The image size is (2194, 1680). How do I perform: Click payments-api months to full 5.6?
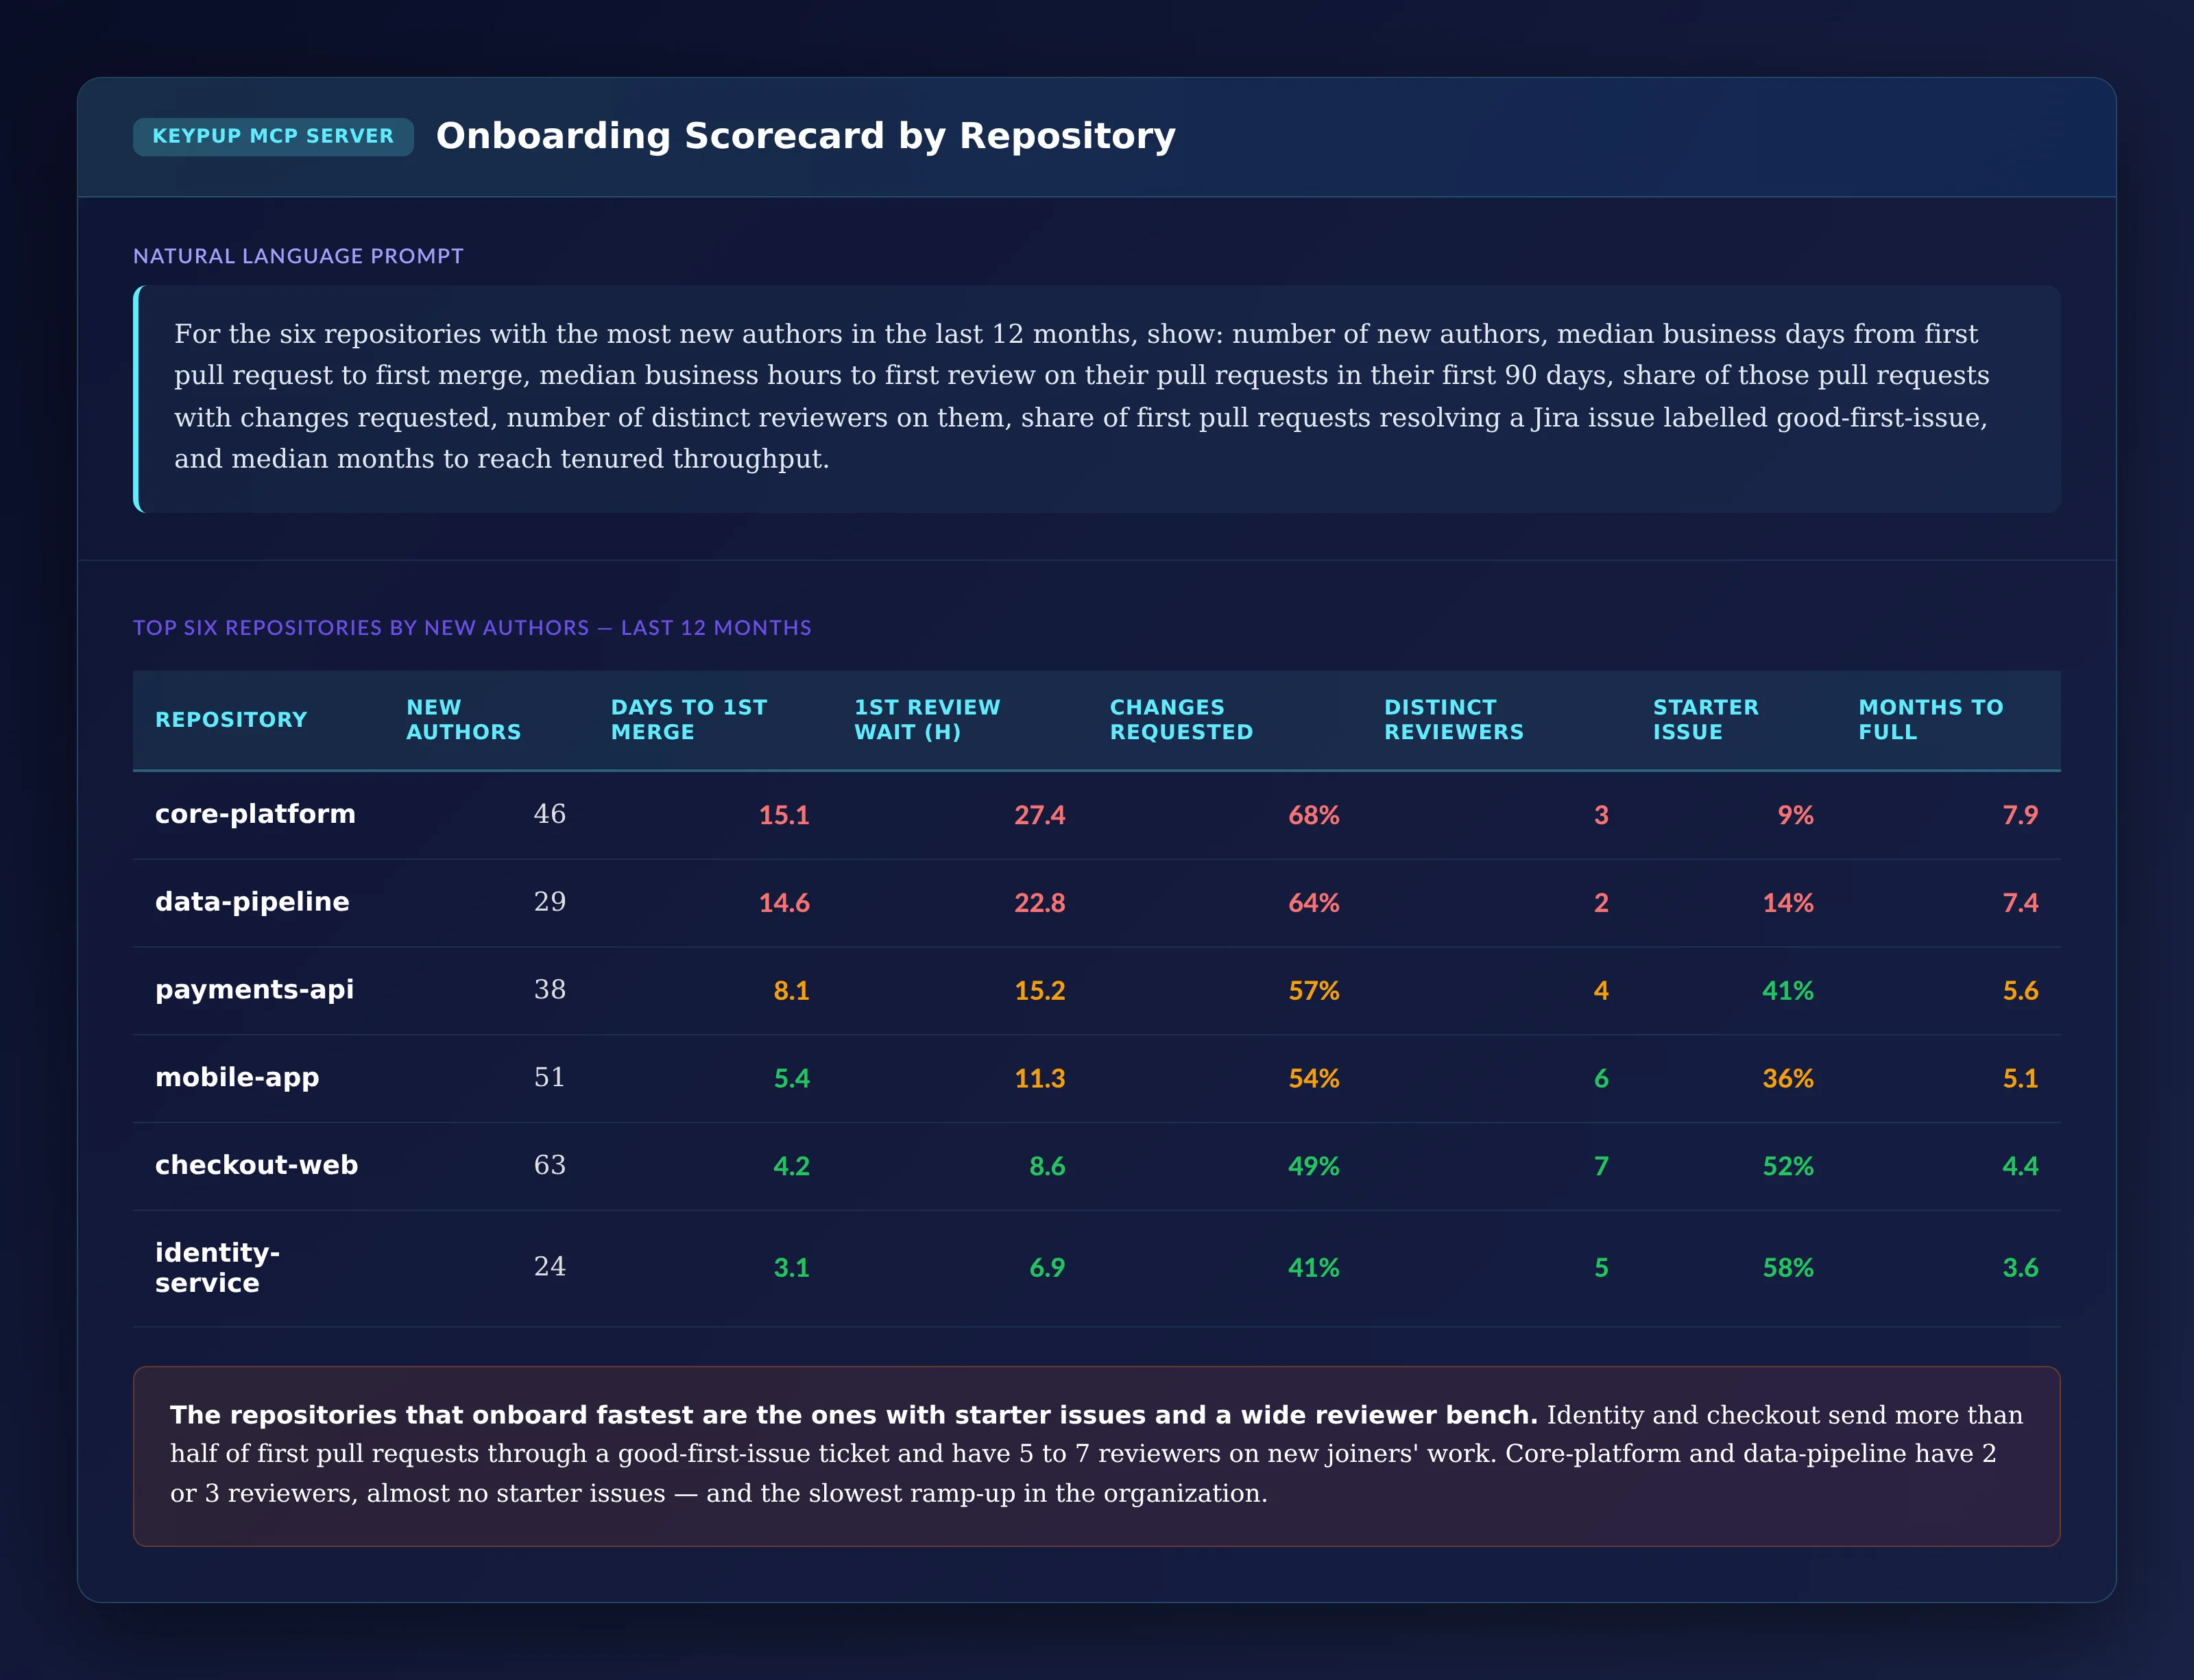(x=2021, y=991)
